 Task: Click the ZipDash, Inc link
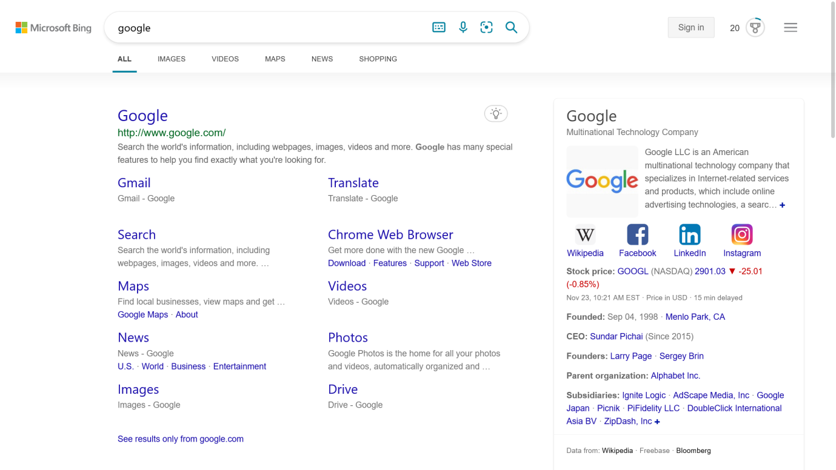click(x=628, y=422)
